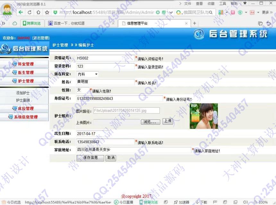
Task: Click the 取消 cancel button
Action: pyautogui.click(x=111, y=158)
